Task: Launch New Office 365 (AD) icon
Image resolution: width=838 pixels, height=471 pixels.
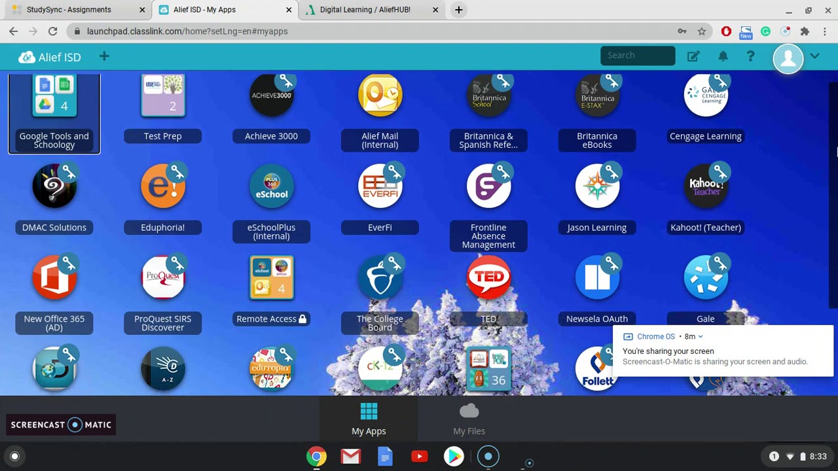Action: tap(54, 278)
